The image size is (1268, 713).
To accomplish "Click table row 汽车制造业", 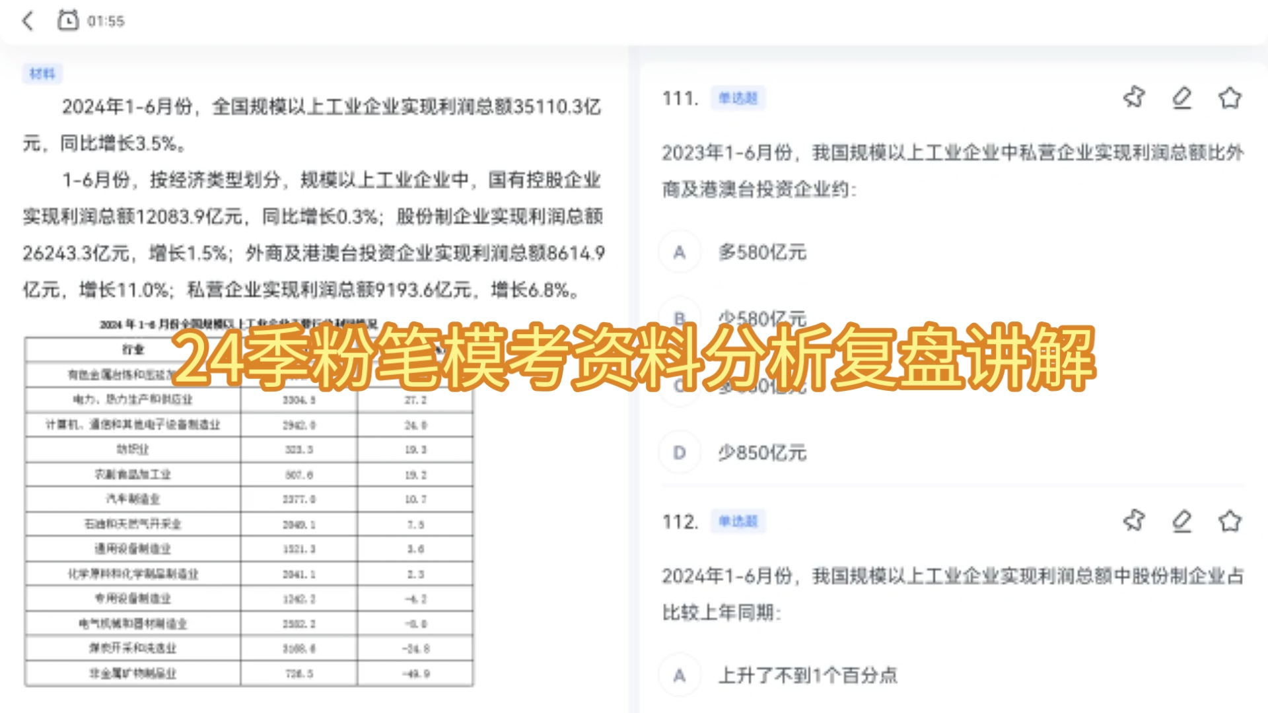I will 249,499.
